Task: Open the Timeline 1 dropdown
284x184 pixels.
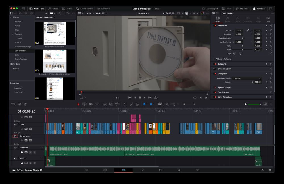Action: click(x=143, y=13)
